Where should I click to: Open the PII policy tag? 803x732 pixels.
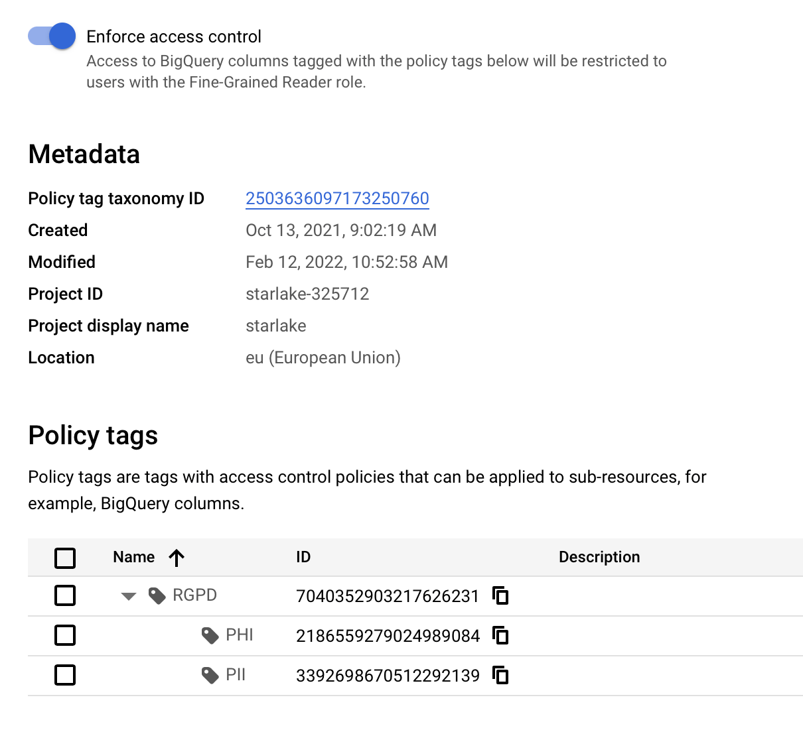[236, 675]
